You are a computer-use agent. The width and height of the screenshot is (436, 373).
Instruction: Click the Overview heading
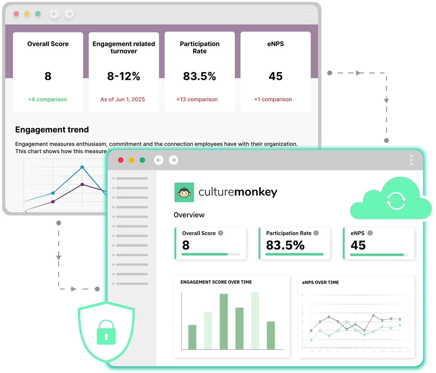tap(189, 215)
